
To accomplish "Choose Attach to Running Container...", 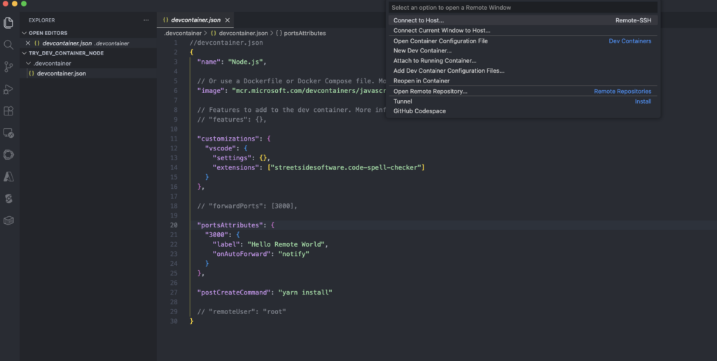I will coord(435,61).
